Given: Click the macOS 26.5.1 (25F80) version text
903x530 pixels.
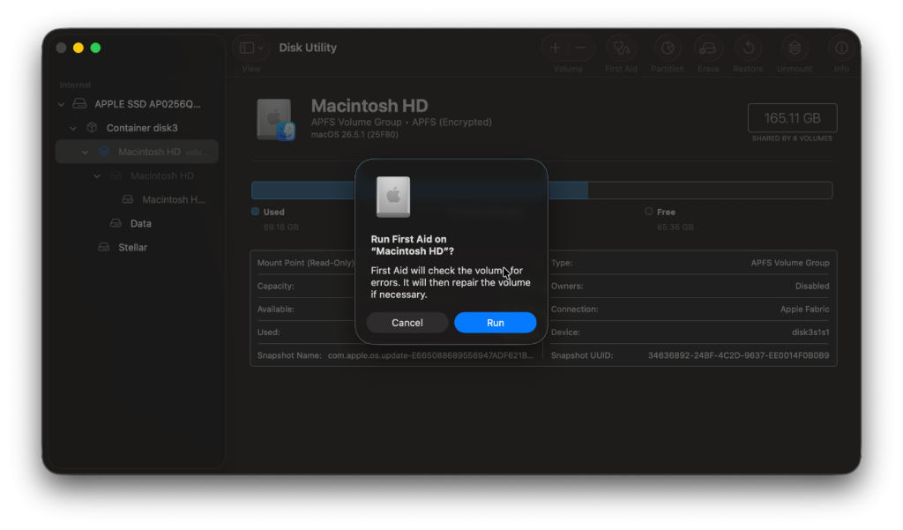Looking at the screenshot, I should [354, 135].
